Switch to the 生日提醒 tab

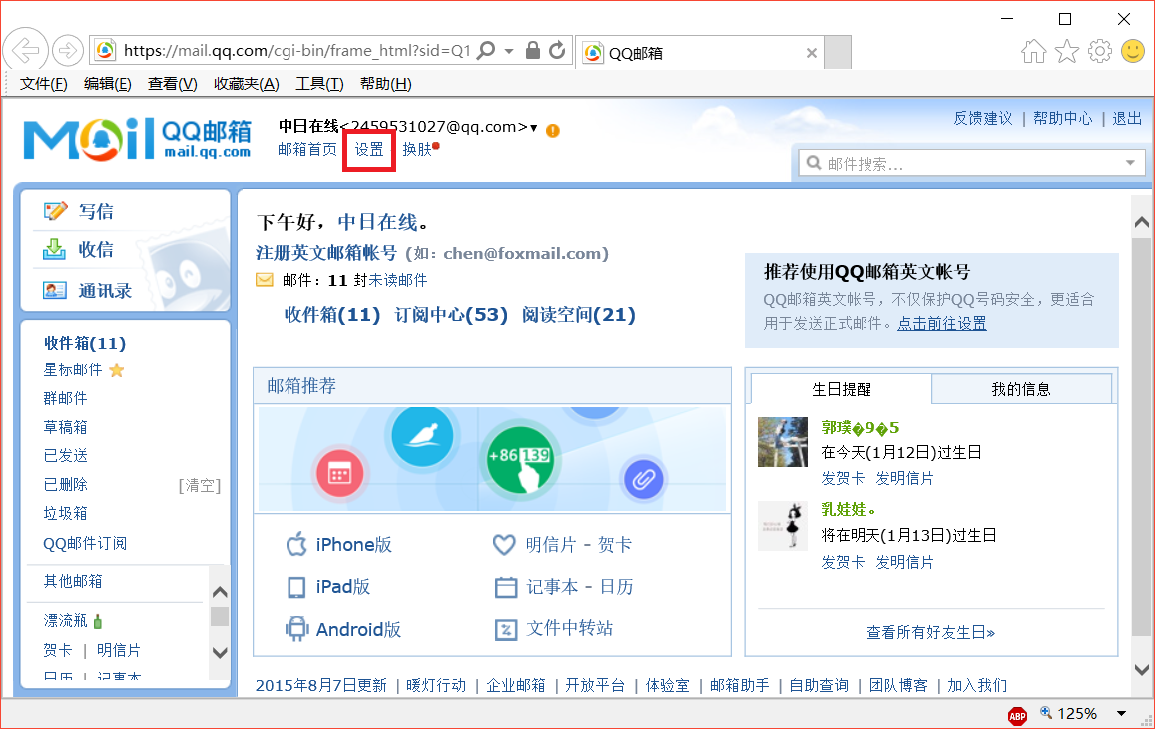coord(842,389)
